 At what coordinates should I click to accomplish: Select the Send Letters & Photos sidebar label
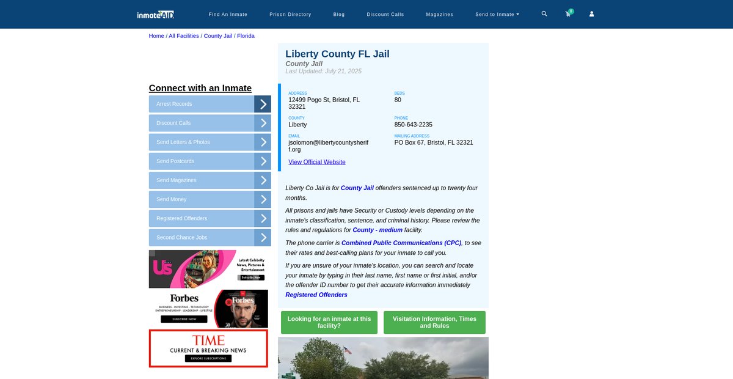point(183,142)
